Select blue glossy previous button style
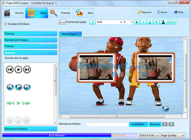Viewport: 191px width, 140px height. click(x=10, y=87)
